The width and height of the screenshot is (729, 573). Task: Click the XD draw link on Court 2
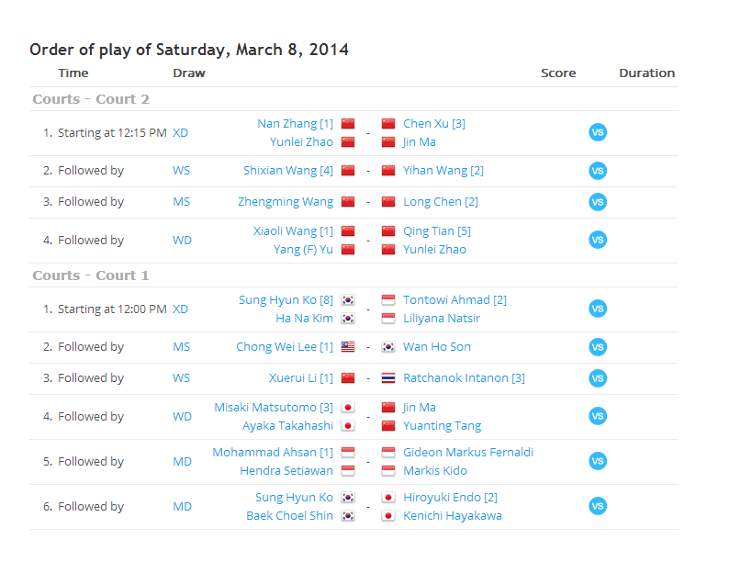pyautogui.click(x=180, y=133)
